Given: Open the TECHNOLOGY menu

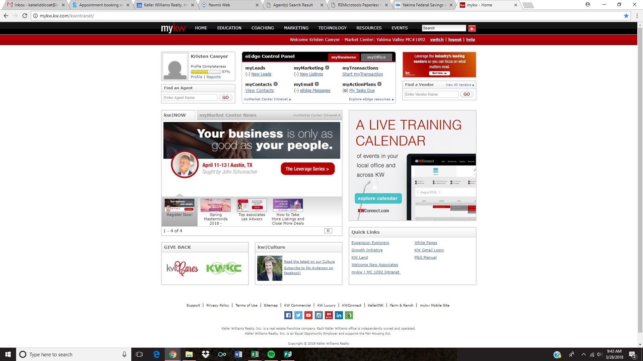Looking at the screenshot, I should tap(332, 28).
